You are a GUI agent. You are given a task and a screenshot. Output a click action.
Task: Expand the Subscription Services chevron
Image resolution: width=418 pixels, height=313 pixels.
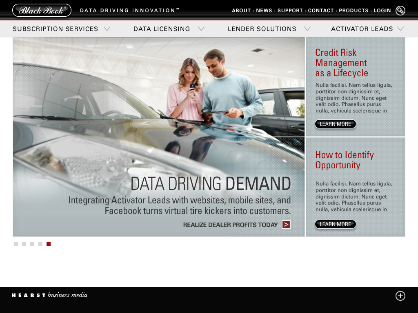[x=107, y=29]
